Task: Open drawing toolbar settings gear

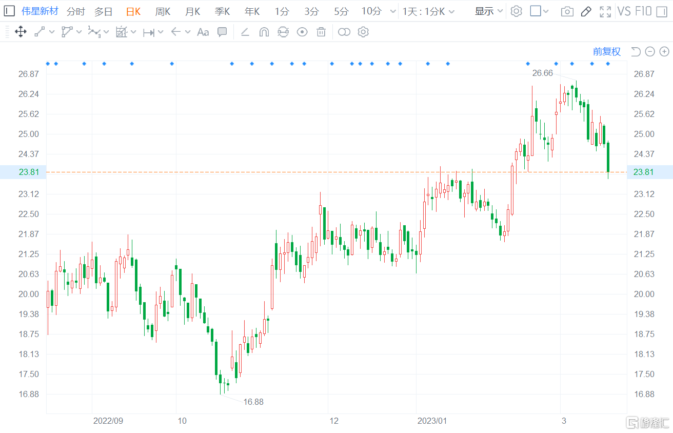Action: coord(363,32)
